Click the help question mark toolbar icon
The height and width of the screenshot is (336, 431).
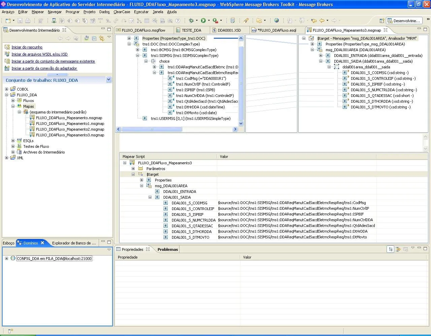point(178,21)
